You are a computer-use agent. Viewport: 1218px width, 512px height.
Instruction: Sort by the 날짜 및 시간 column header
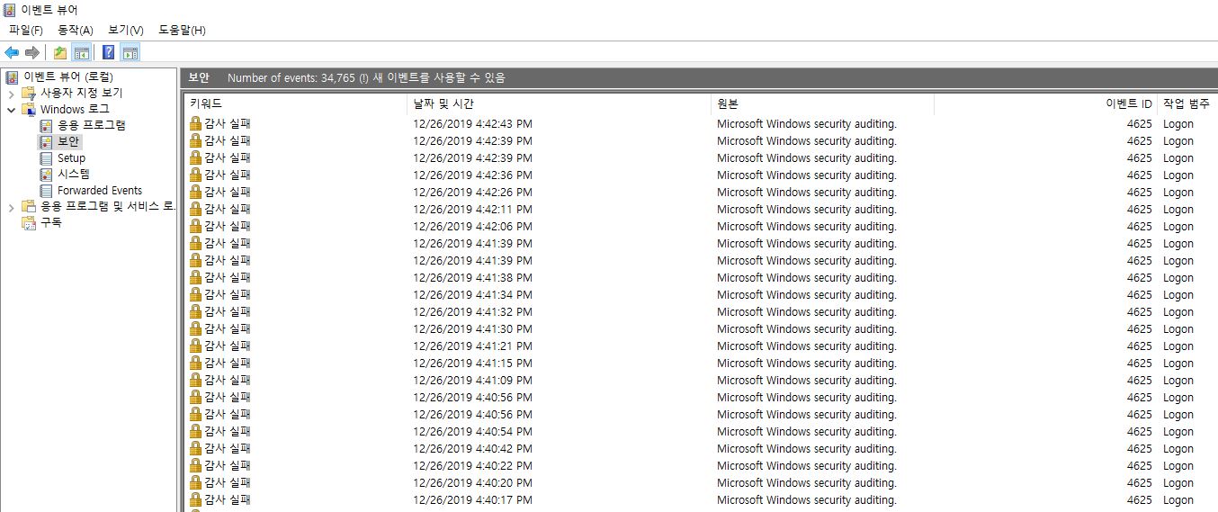(x=559, y=103)
